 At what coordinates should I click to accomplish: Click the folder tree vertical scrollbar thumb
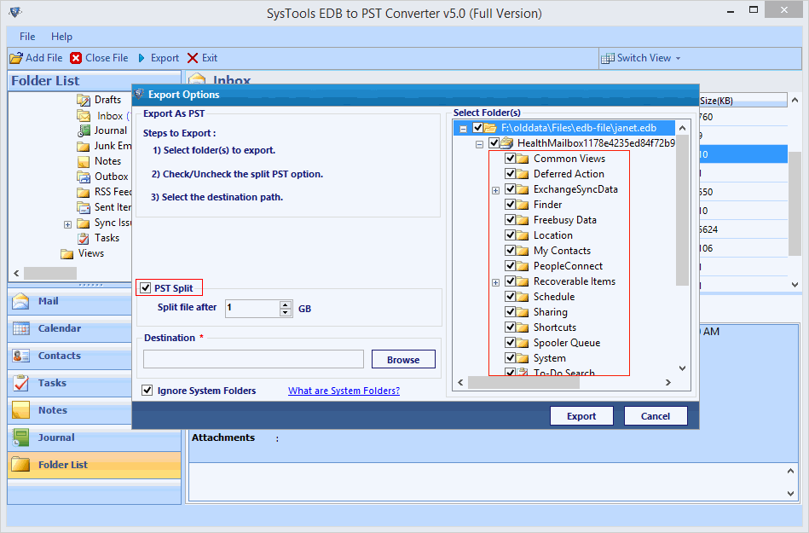point(682,211)
